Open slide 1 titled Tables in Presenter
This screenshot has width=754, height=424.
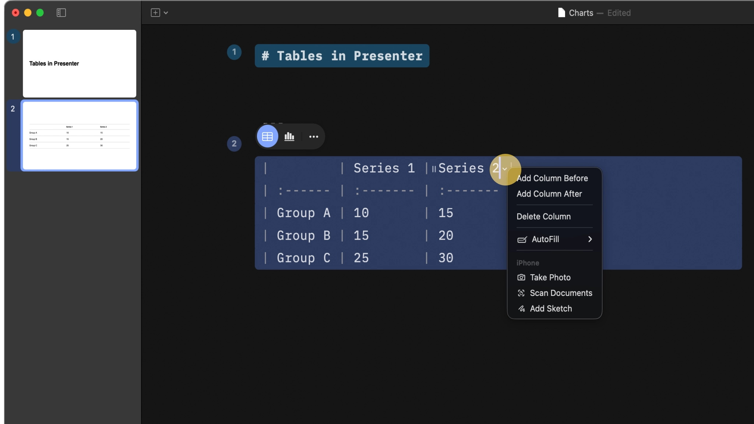pos(79,63)
